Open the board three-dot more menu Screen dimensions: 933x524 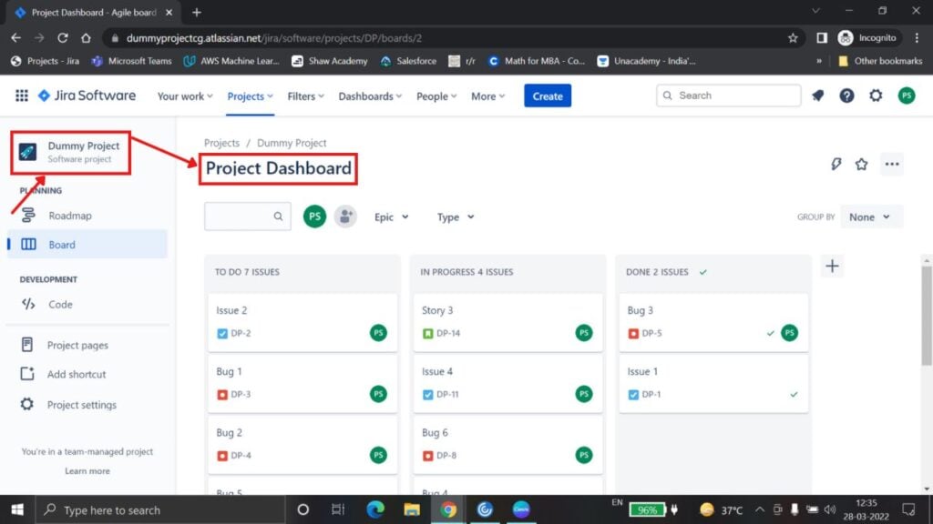tap(891, 164)
